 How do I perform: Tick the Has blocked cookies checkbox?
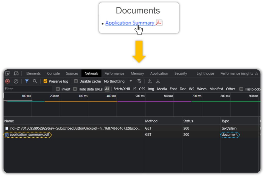point(241,89)
